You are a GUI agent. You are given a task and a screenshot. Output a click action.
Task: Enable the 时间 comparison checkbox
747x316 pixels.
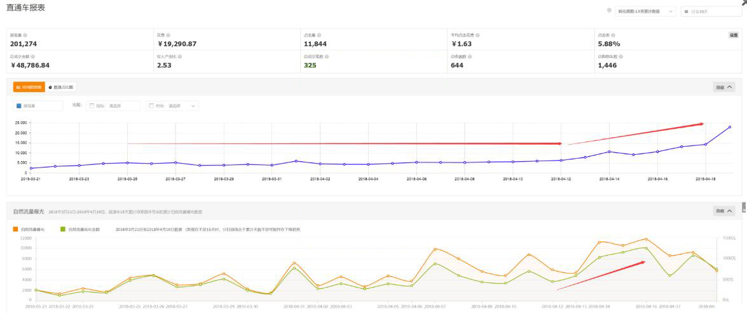click(151, 106)
